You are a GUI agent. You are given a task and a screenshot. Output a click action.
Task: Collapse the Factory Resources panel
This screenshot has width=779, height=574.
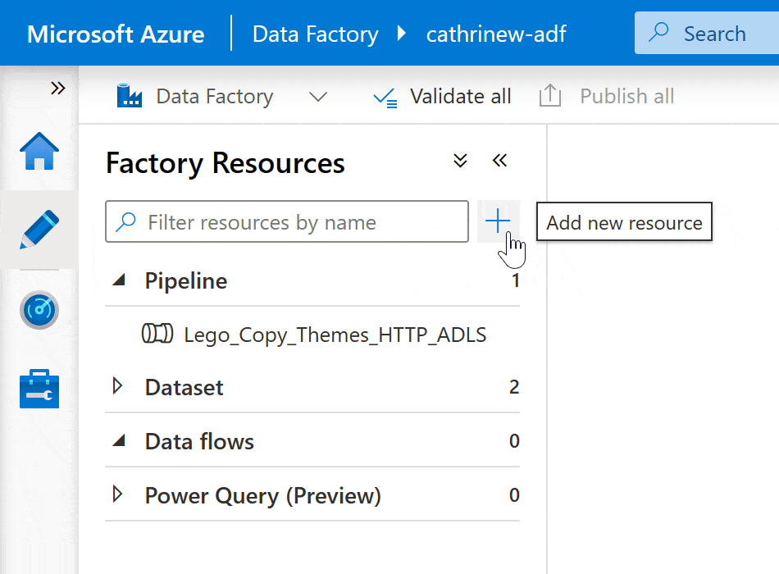499,161
